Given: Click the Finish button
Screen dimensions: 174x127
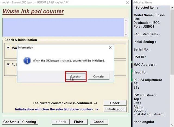Looking at the screenshot, I should click(x=78, y=122).
